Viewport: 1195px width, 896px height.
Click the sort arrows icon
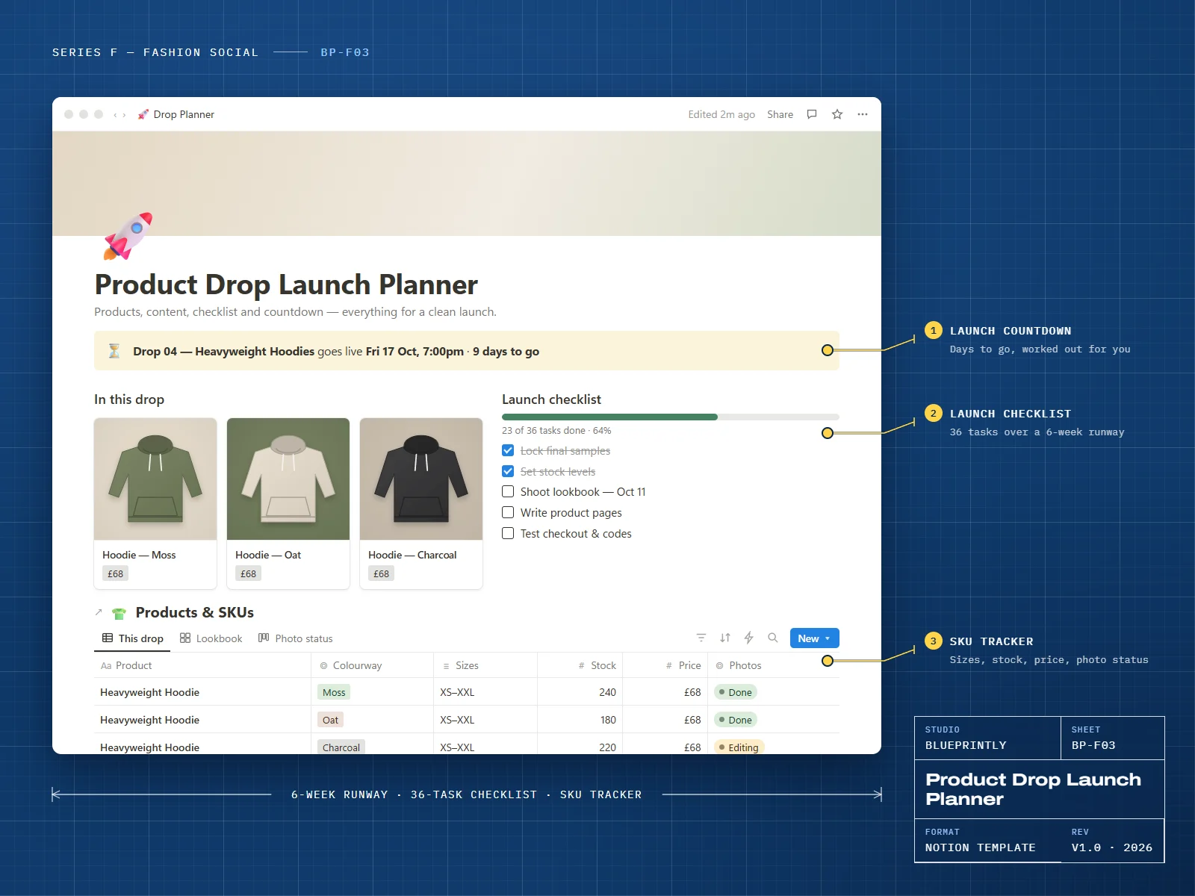(x=725, y=638)
